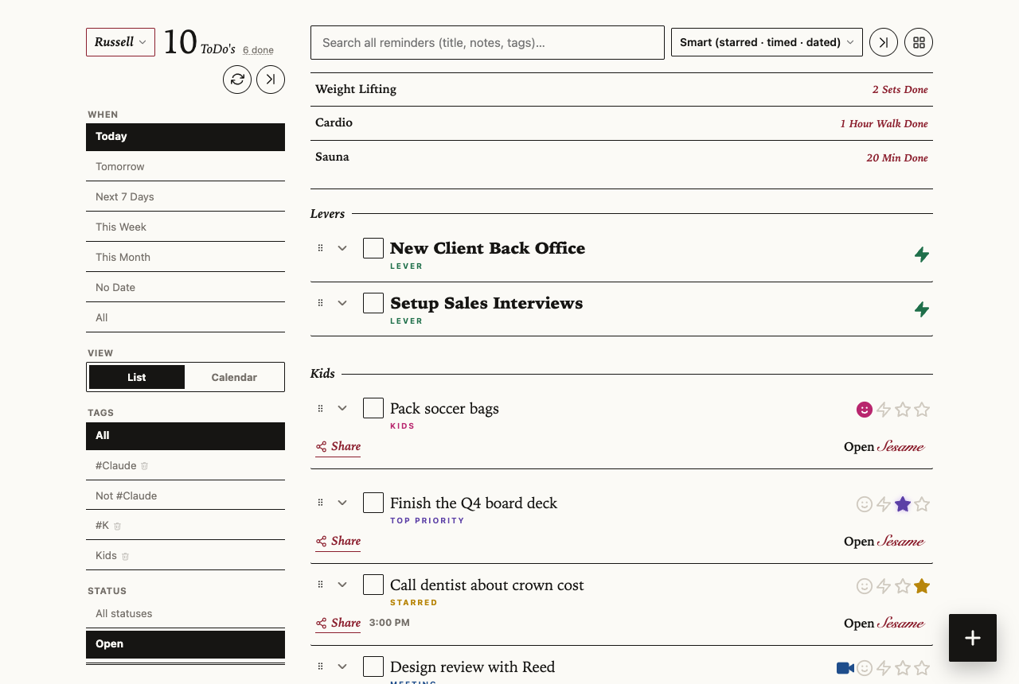Screen dimensions: 1019x684
Task: Select the Tomorrow filter
Action: click(x=185, y=167)
